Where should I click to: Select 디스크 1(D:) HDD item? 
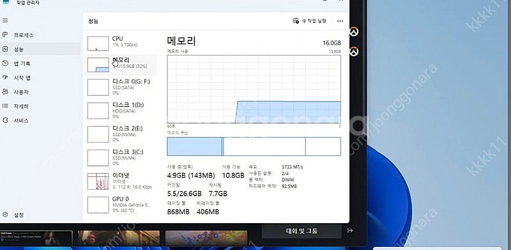[120, 111]
